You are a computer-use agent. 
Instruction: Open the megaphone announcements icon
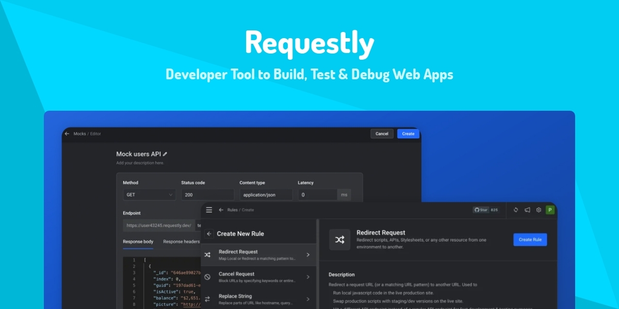pos(527,210)
